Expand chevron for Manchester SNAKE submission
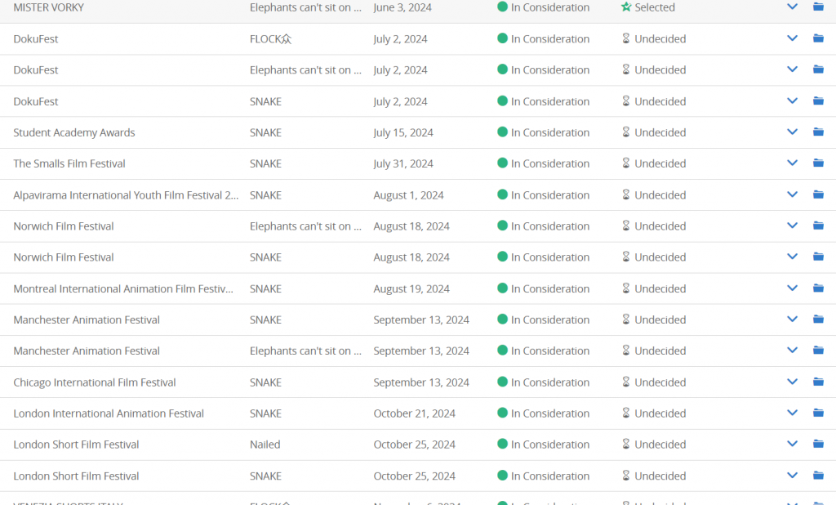The width and height of the screenshot is (836, 505). (x=792, y=320)
